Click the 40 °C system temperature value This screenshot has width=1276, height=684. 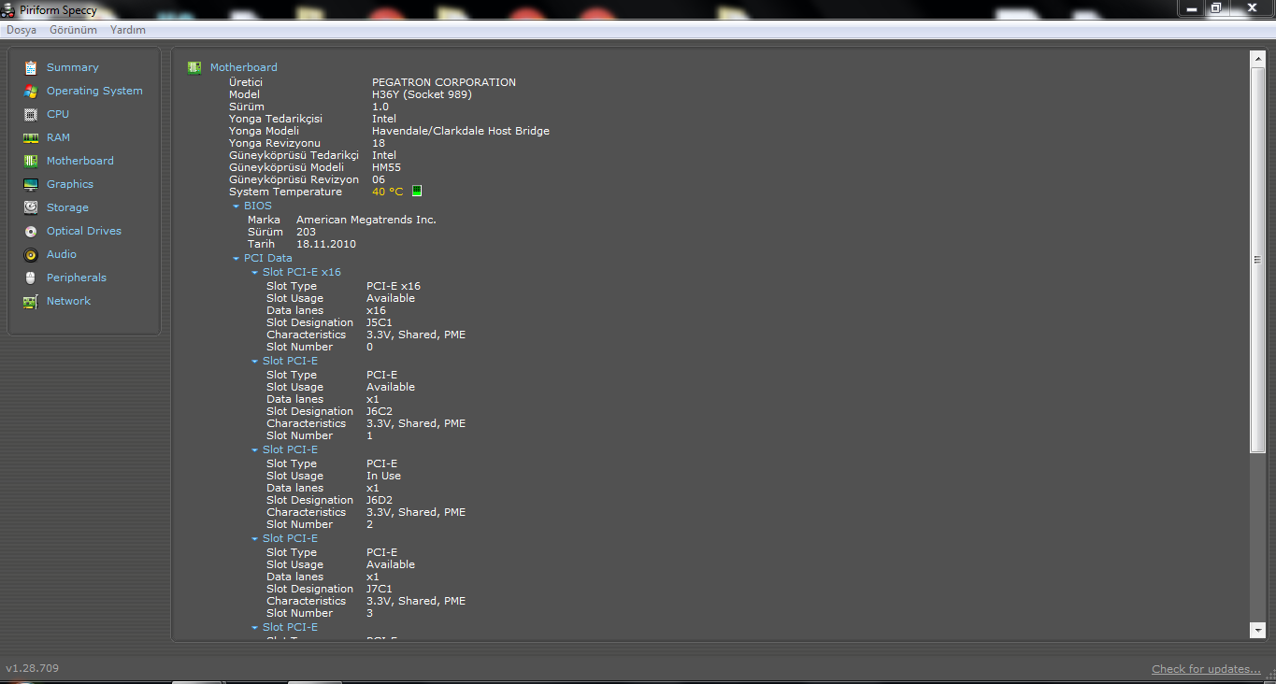387,192
